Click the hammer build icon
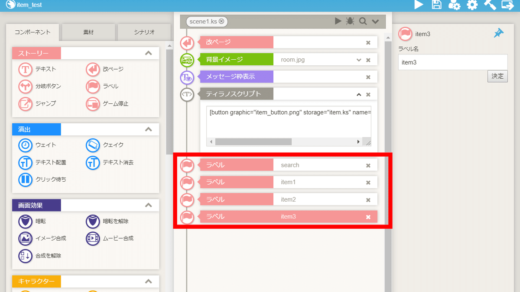The height and width of the screenshot is (292, 520). (x=490, y=5)
